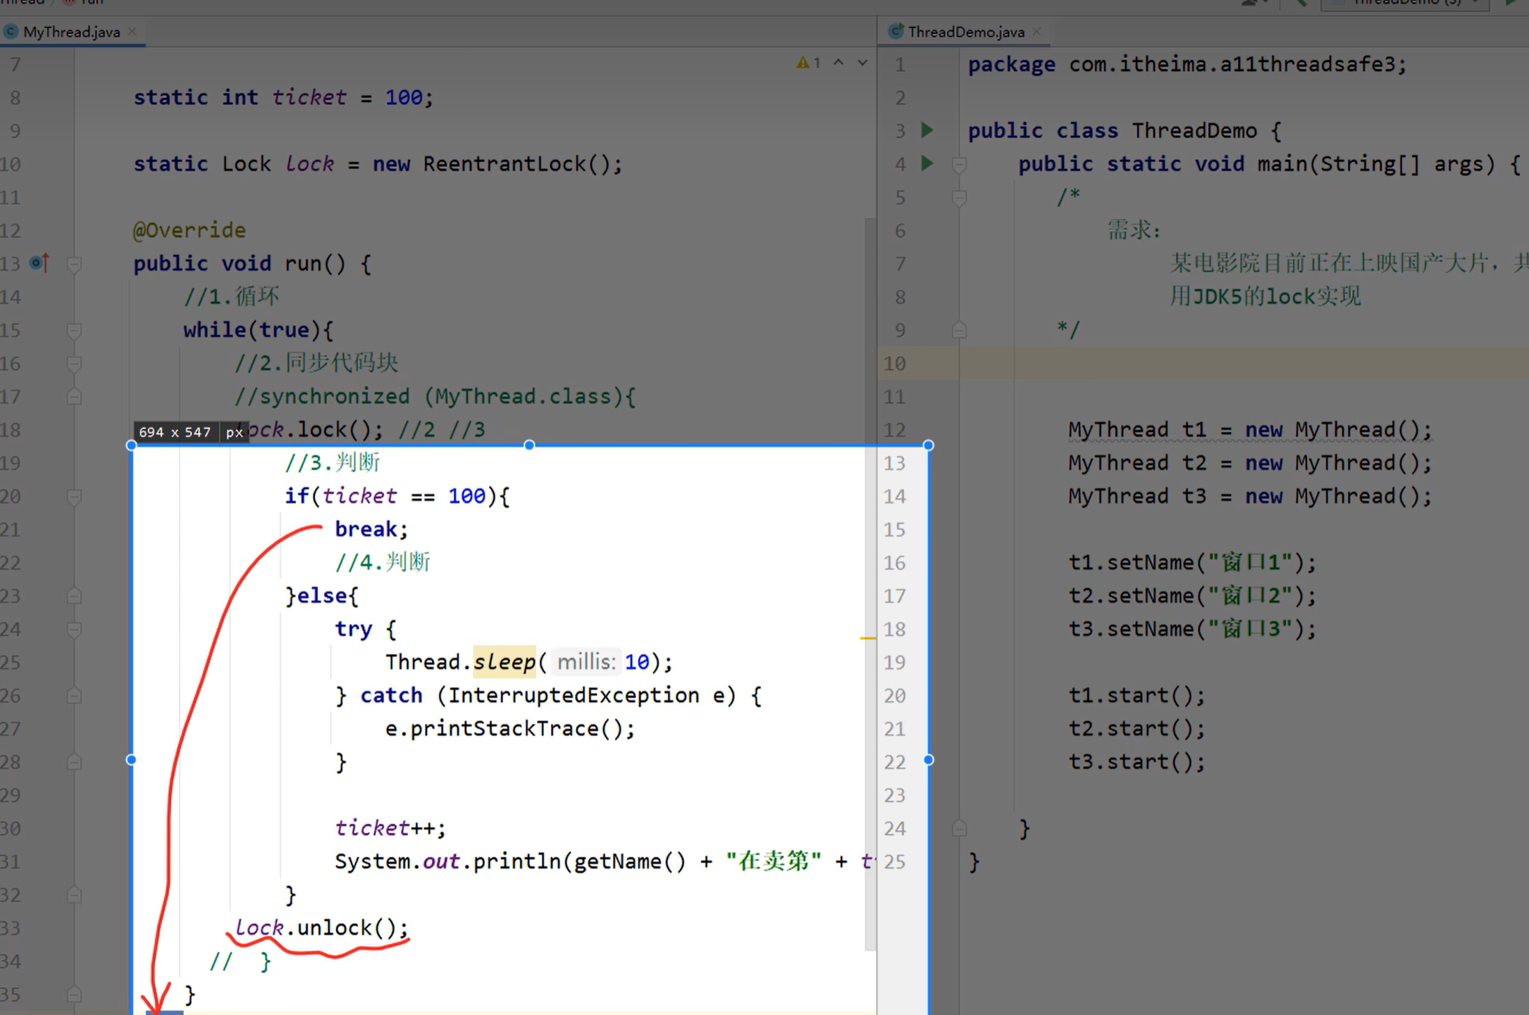Click the warning indicator in MyThread editor

[x=807, y=63]
